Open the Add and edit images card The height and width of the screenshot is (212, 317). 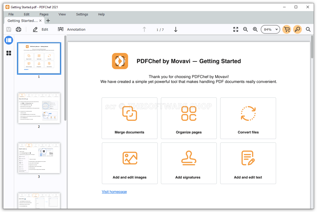coord(130,163)
